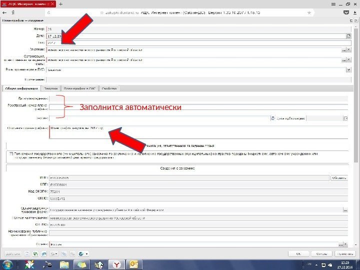Open the calendar picker for the Дата field
The width and height of the screenshot is (360, 270).
[348, 36]
